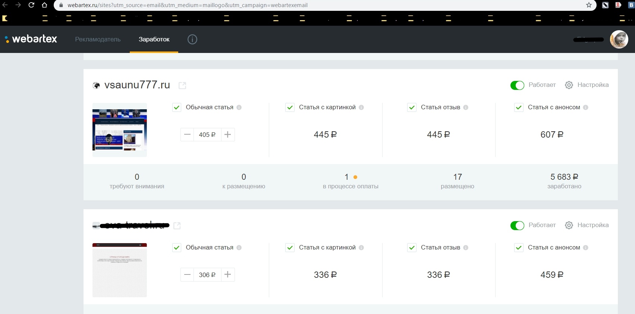Open vsaunu777.ru in external link icon
The image size is (635, 314).
click(182, 85)
